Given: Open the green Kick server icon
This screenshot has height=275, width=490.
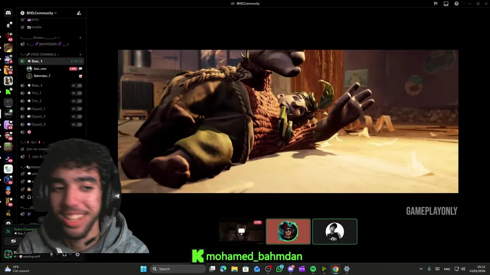Looking at the screenshot, I should point(8,92).
